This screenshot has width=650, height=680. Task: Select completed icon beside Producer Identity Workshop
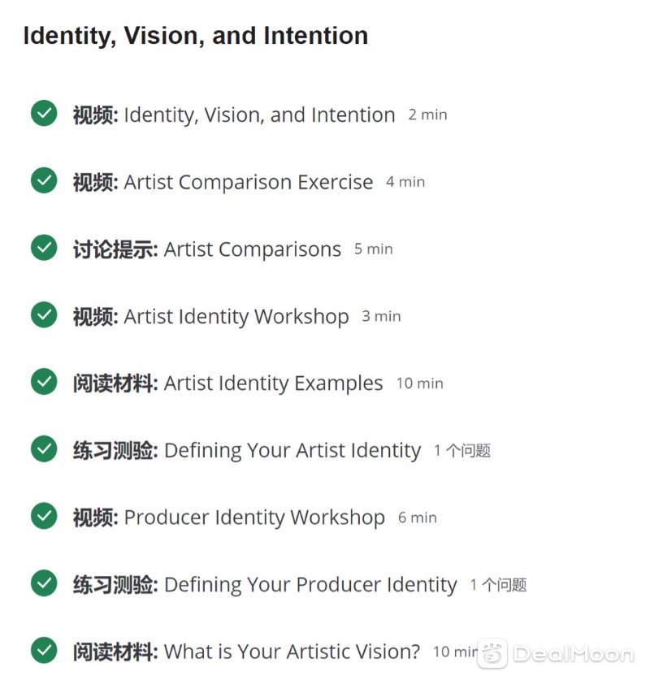(44, 516)
